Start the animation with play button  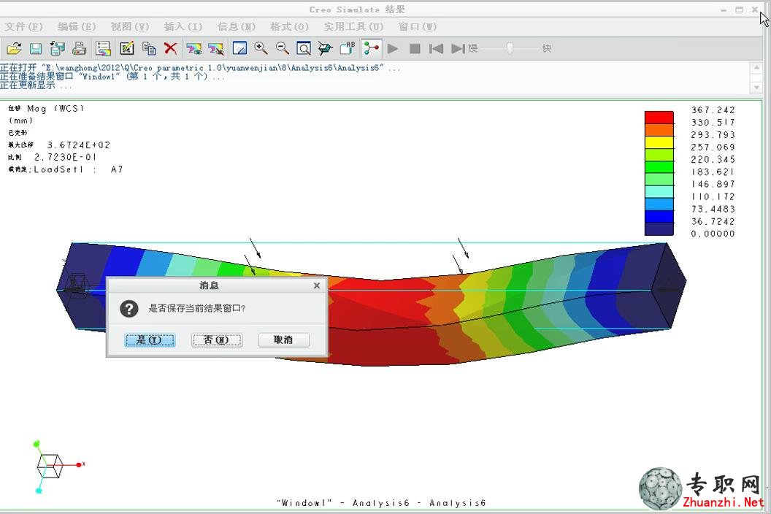[x=393, y=48]
